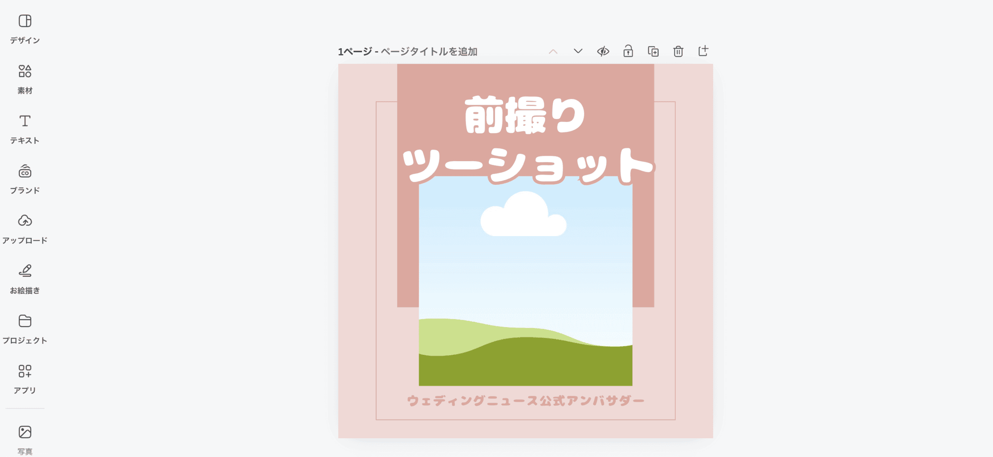Open the アプリ apps panel
Viewport: 993px width, 457px height.
[x=25, y=379]
